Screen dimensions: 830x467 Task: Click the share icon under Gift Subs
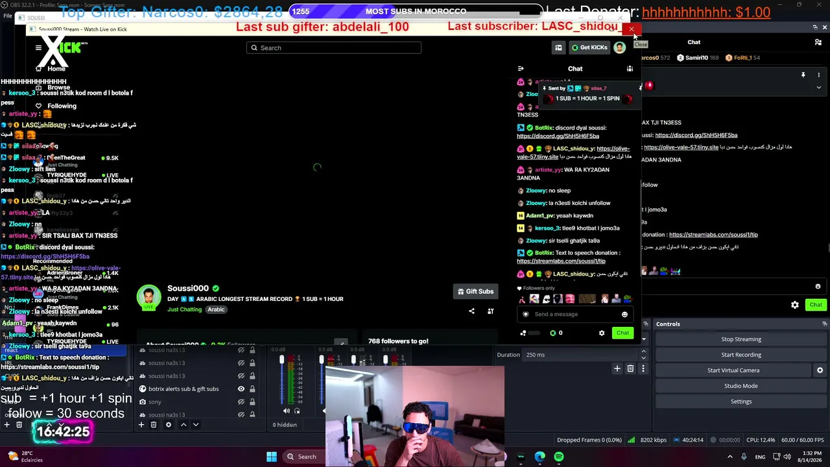(471, 311)
